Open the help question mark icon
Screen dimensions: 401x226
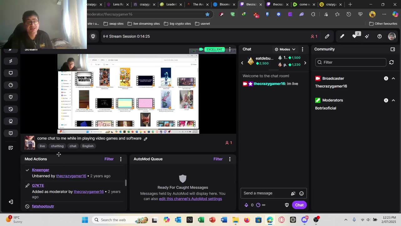click(x=379, y=36)
